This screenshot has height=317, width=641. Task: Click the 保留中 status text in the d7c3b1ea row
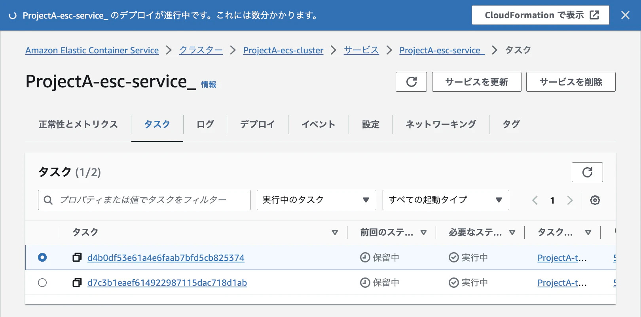386,283
